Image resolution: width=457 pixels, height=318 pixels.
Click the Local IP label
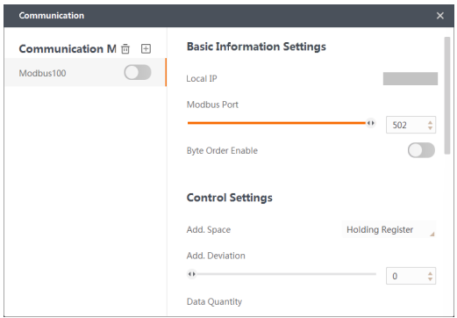point(202,78)
